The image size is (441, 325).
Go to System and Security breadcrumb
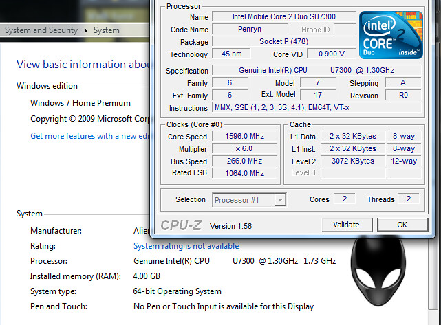pos(41,30)
